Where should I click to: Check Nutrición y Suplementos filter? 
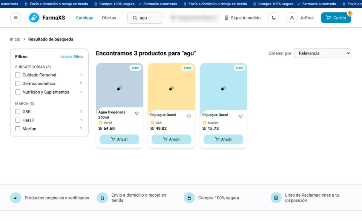tap(18, 92)
